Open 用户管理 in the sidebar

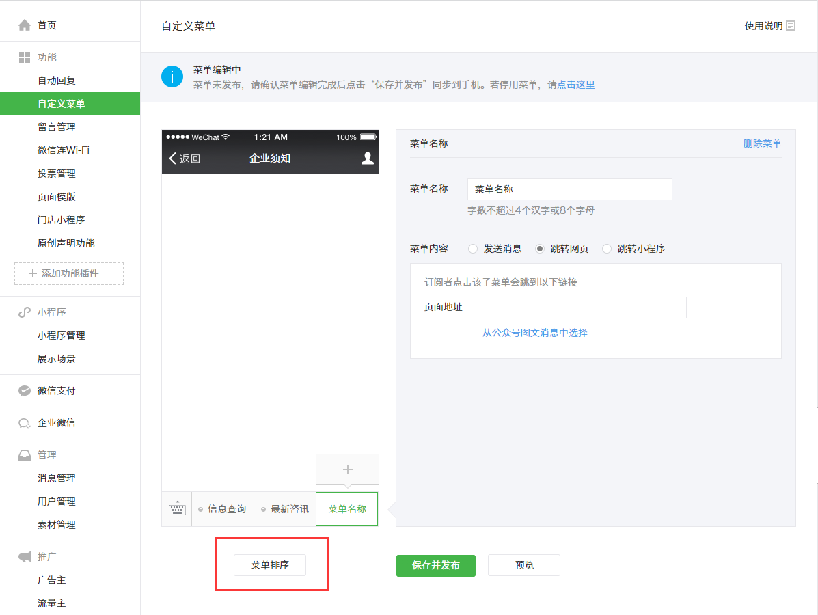coord(56,502)
